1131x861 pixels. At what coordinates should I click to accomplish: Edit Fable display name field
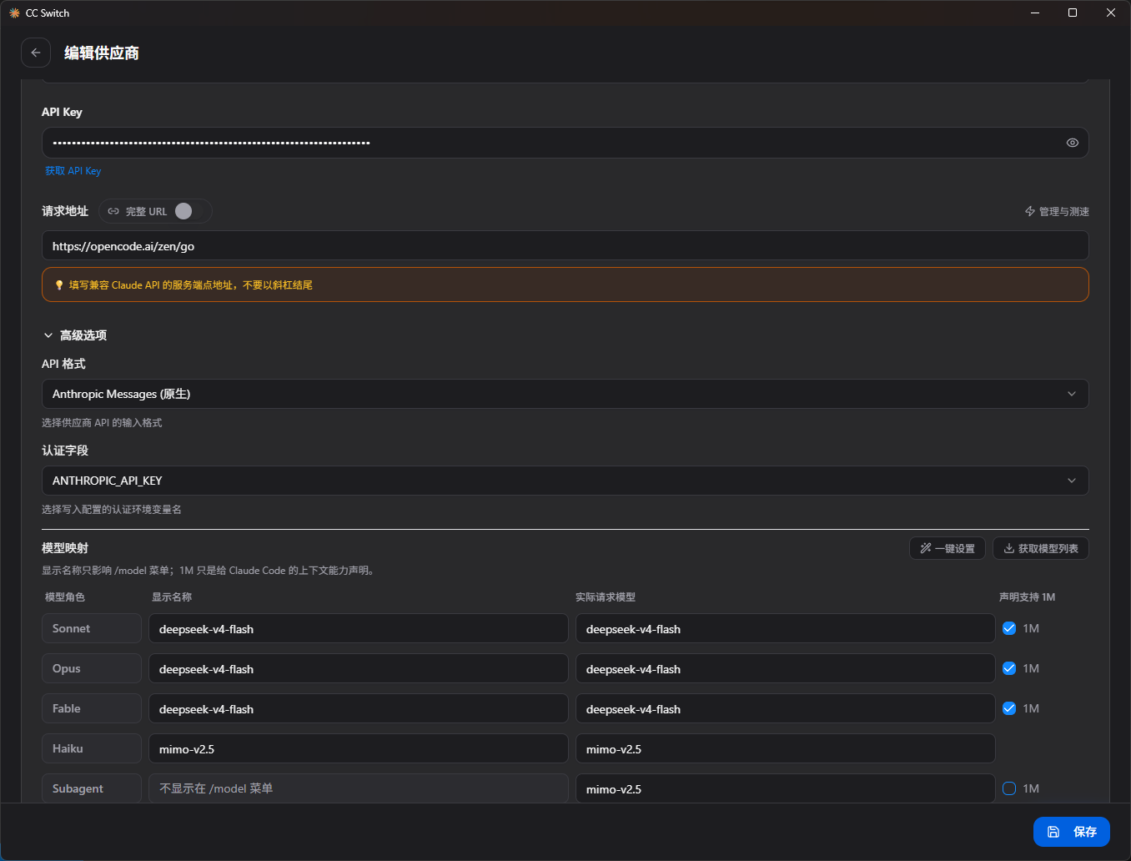(x=358, y=708)
